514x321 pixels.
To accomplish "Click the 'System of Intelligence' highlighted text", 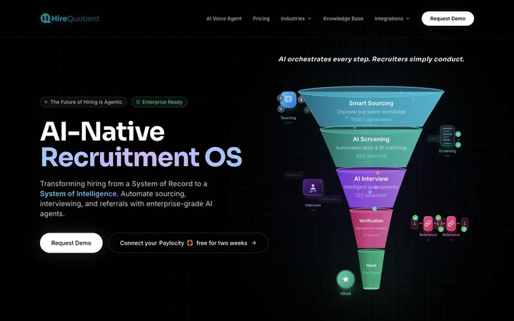I will point(78,194).
